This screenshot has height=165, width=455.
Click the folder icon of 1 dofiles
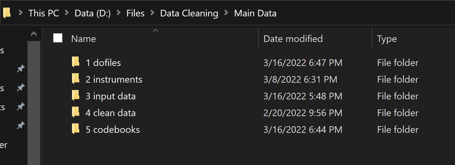pyautogui.click(x=75, y=62)
